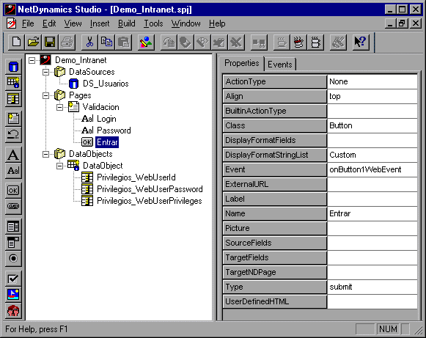The image size is (426, 338).
Task: Collapse the Demo_Intranet root node
Action: point(32,60)
